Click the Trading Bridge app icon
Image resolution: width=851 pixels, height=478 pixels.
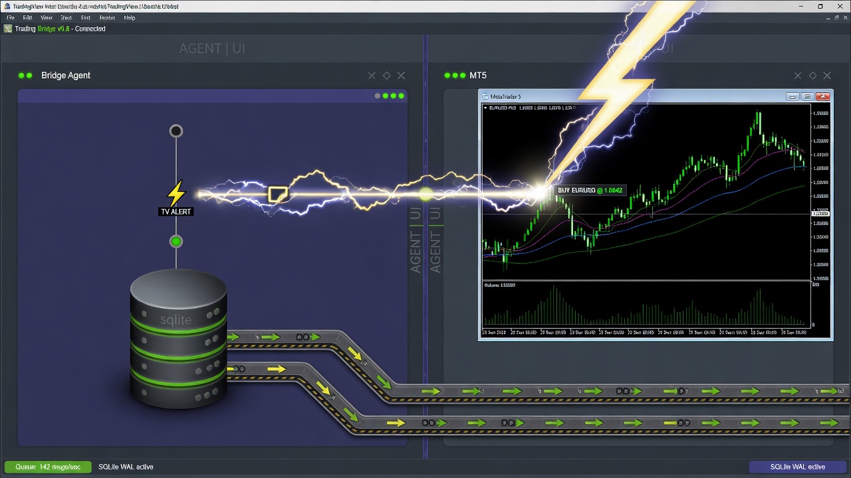8,29
